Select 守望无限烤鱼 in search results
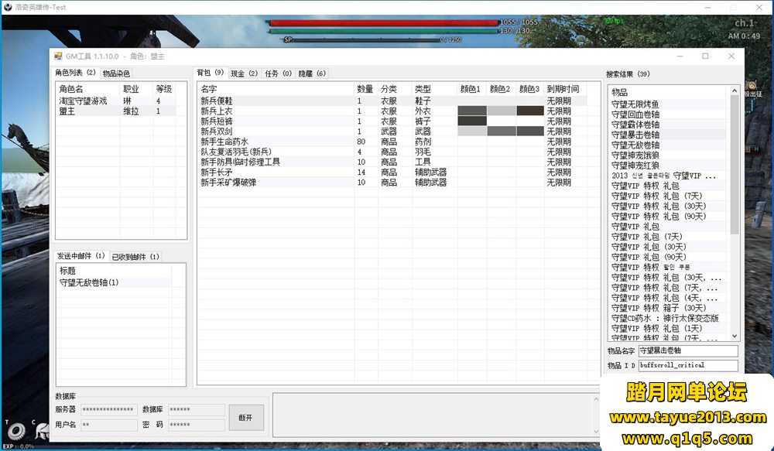The image size is (774, 451). (635, 104)
